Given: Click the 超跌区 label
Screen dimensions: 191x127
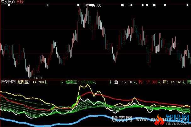Looking at the screenshot, I should tap(23, 82).
